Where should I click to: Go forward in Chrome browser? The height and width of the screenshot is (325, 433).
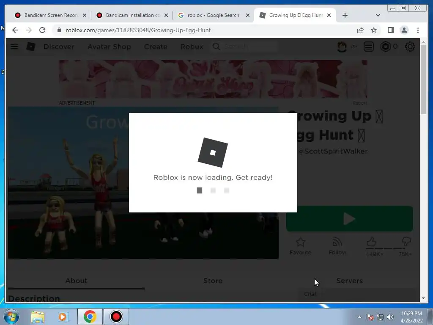[29, 30]
